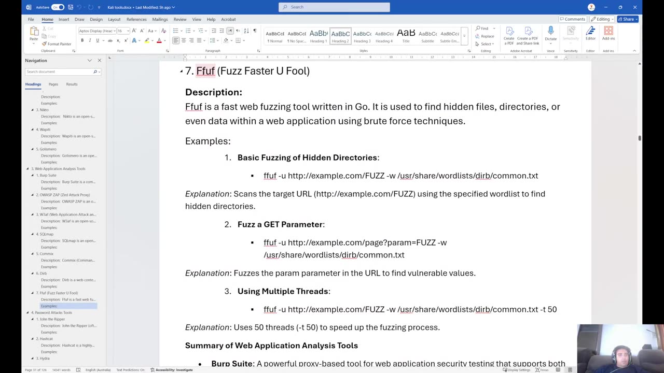The width and height of the screenshot is (664, 373).
Task: Toggle Subscript formatting
Action: point(118,40)
